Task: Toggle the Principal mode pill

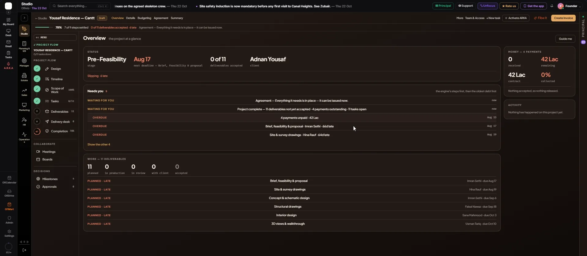Action: point(443,6)
